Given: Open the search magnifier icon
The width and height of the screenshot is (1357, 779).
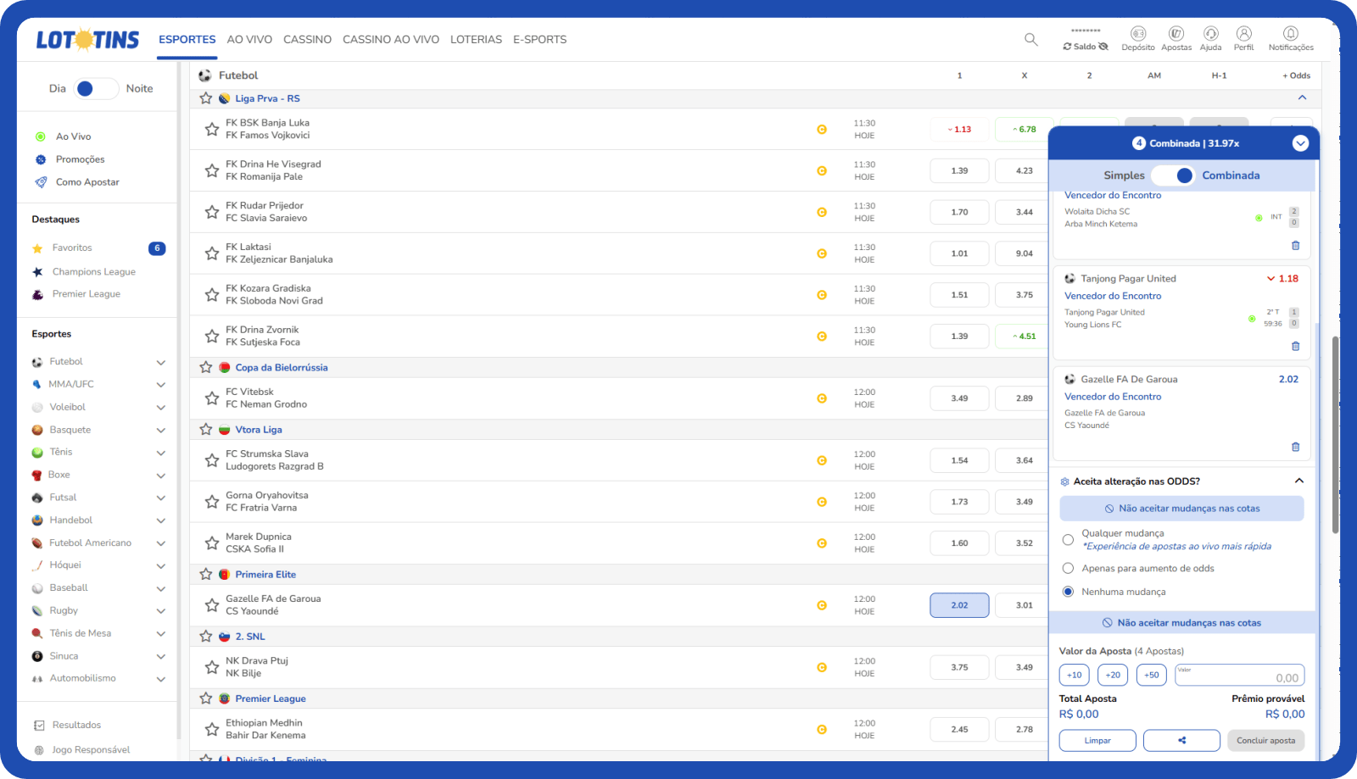Looking at the screenshot, I should (x=1030, y=39).
